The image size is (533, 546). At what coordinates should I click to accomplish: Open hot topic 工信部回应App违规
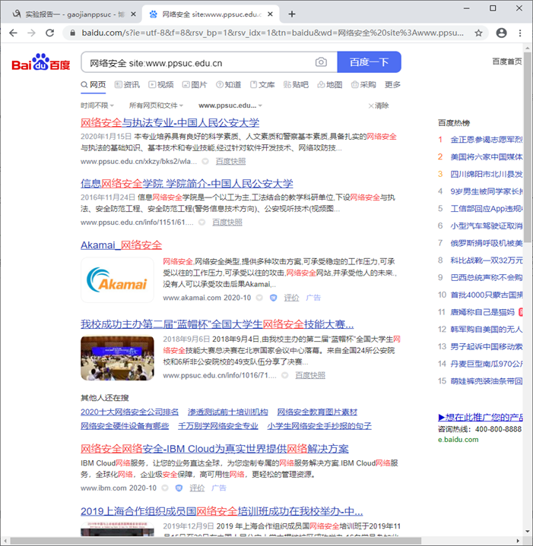pyautogui.click(x=487, y=209)
